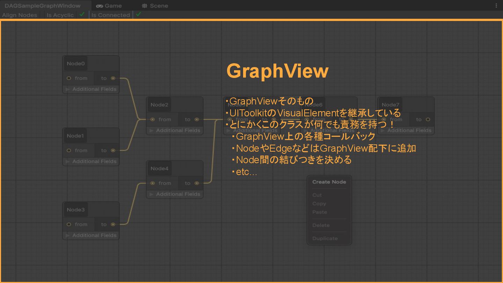Screen dimensions: 503x283
Task: Toggle the Is Connected checkmark
Action: click(138, 15)
